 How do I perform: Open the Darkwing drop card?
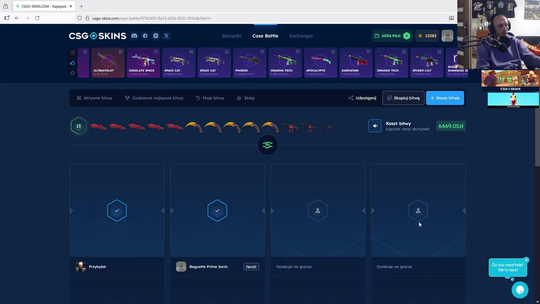356,62
